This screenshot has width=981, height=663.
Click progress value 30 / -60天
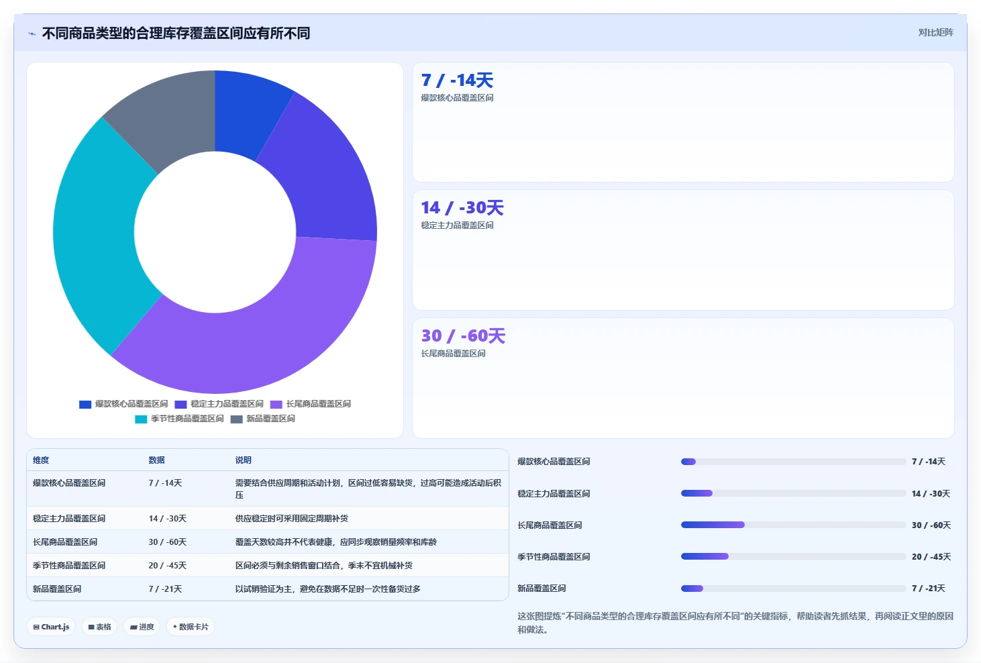pyautogui.click(x=931, y=525)
